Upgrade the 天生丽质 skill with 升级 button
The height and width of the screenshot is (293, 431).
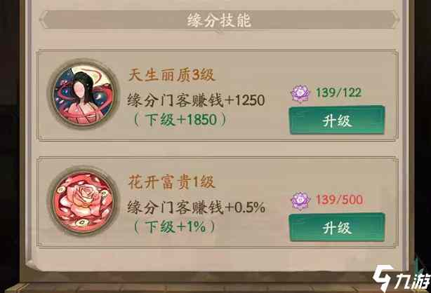point(337,121)
